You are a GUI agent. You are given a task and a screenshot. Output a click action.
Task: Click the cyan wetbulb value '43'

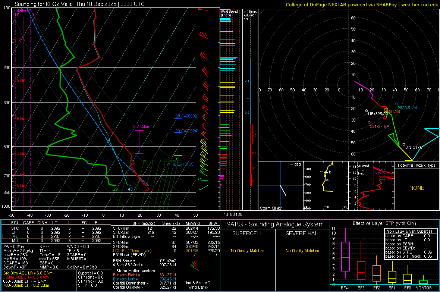130,189
